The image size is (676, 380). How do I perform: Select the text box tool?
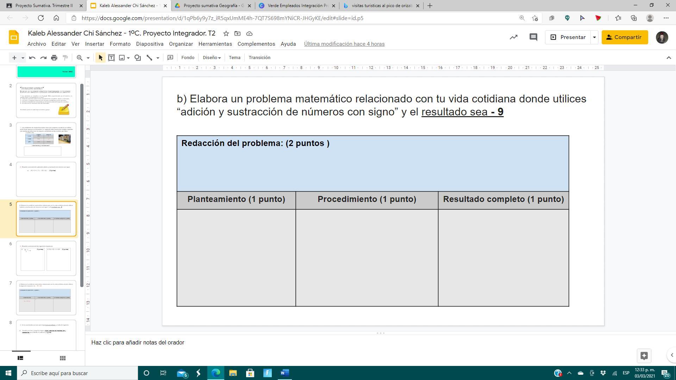111,58
